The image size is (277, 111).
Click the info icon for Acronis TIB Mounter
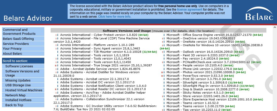point(57,52)
